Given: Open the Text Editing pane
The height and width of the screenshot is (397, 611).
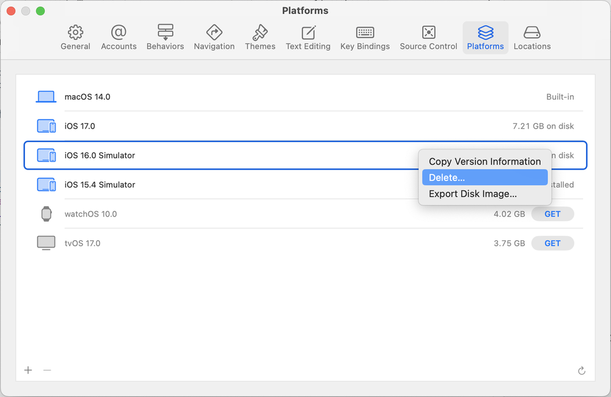Looking at the screenshot, I should coord(308,38).
